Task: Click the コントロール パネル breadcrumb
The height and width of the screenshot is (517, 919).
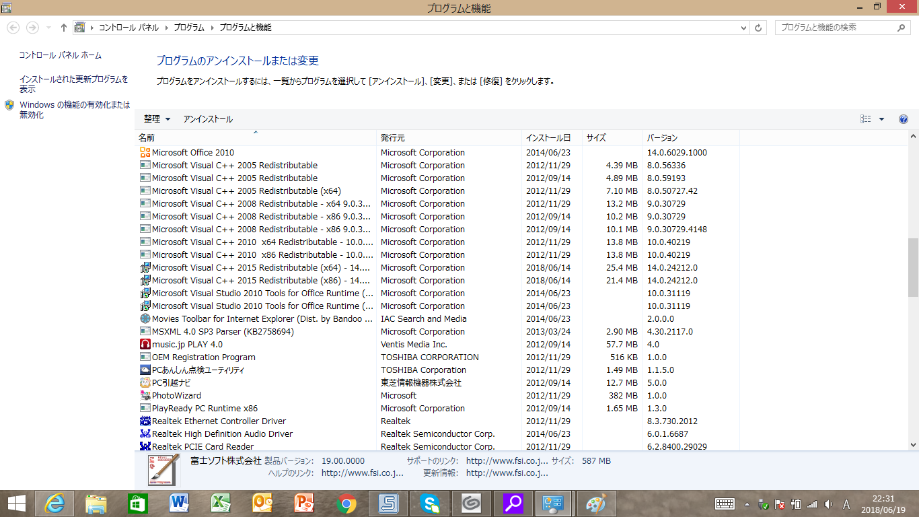Action: (129, 28)
